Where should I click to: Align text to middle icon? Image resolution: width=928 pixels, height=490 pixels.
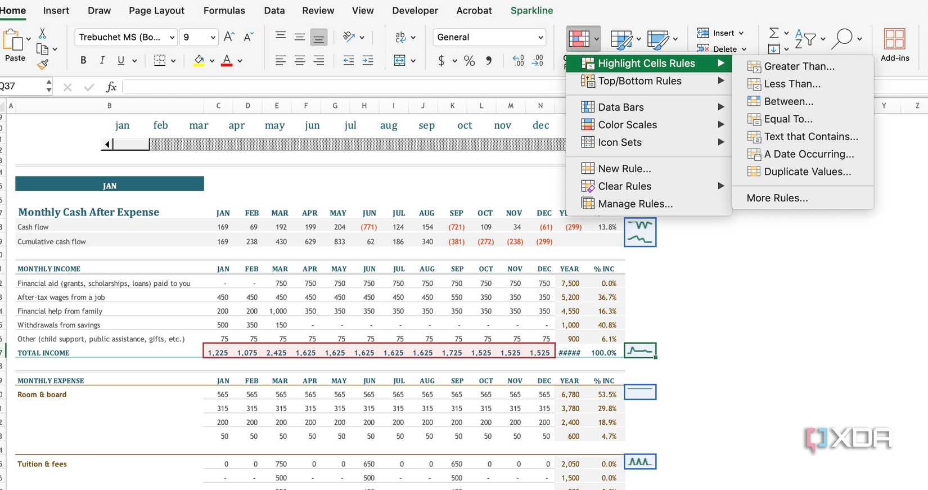point(300,37)
